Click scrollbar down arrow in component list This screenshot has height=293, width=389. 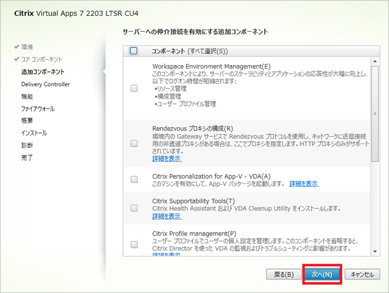375,251
